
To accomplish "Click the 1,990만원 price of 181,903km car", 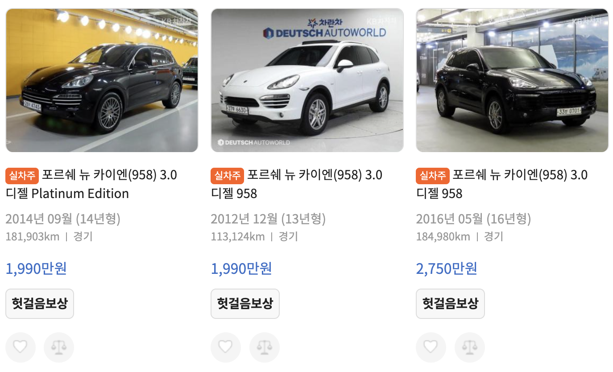I will pyautogui.click(x=36, y=269).
